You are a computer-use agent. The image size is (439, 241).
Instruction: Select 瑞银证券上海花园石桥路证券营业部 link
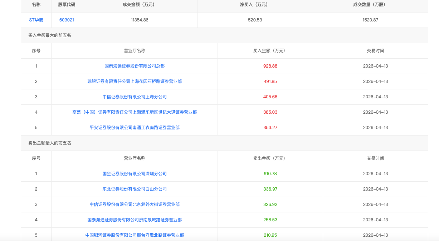pyautogui.click(x=135, y=82)
